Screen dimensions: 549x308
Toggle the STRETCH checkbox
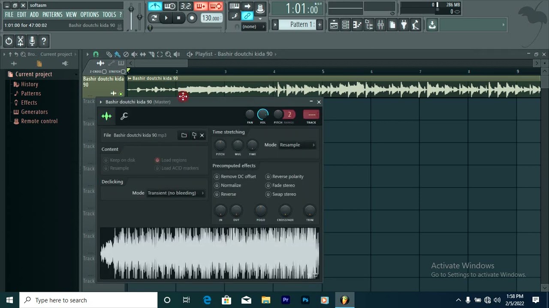point(124,71)
